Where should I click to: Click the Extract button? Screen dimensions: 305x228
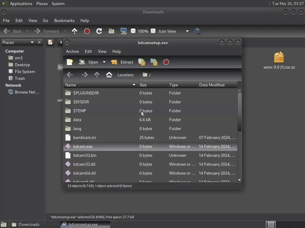point(122,62)
